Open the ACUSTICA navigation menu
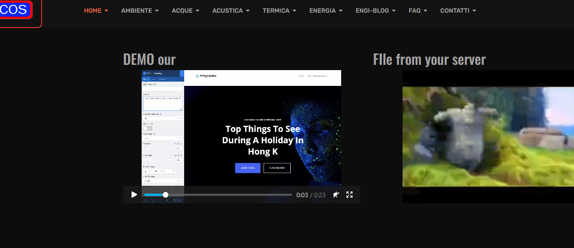Screen dimensions: 574x248 coord(231,11)
